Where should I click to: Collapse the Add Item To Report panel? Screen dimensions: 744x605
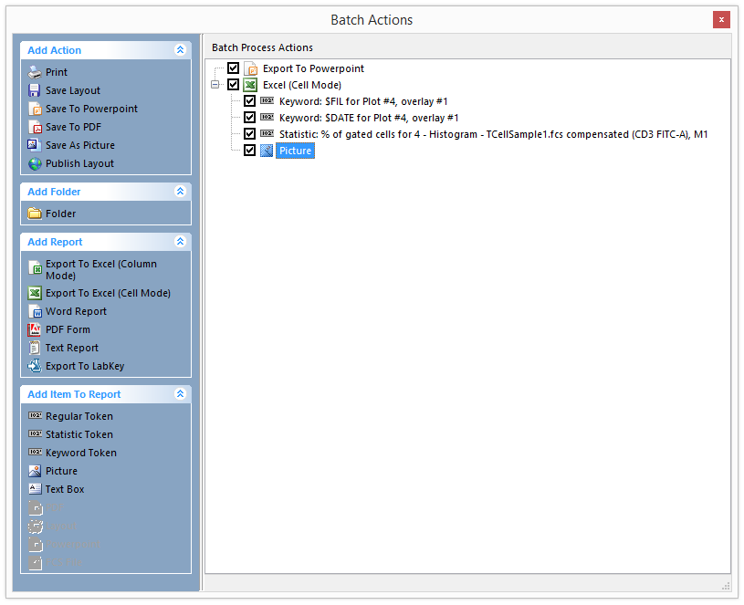tap(180, 394)
